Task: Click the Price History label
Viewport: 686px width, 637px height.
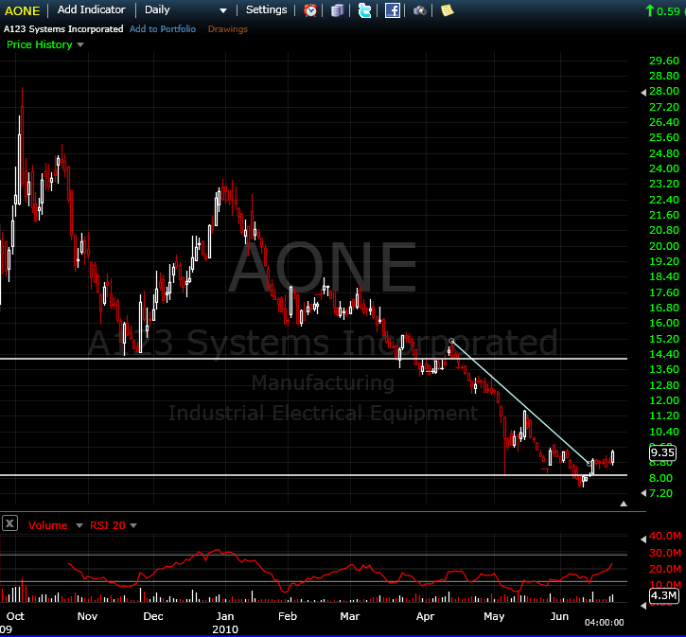Action: pos(40,44)
